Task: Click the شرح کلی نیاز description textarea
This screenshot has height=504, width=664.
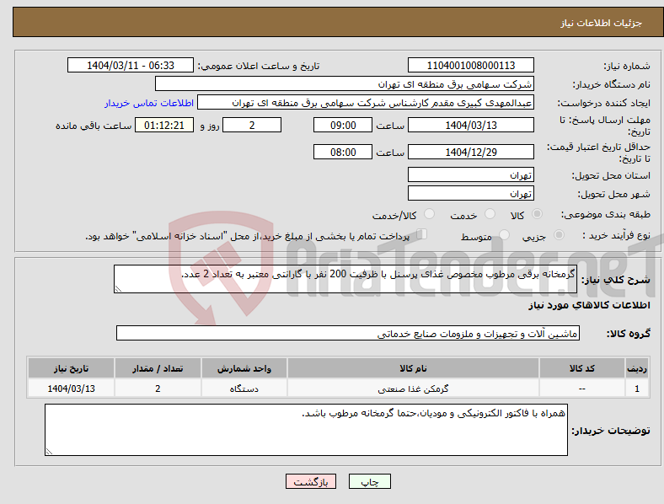Action: [345, 279]
